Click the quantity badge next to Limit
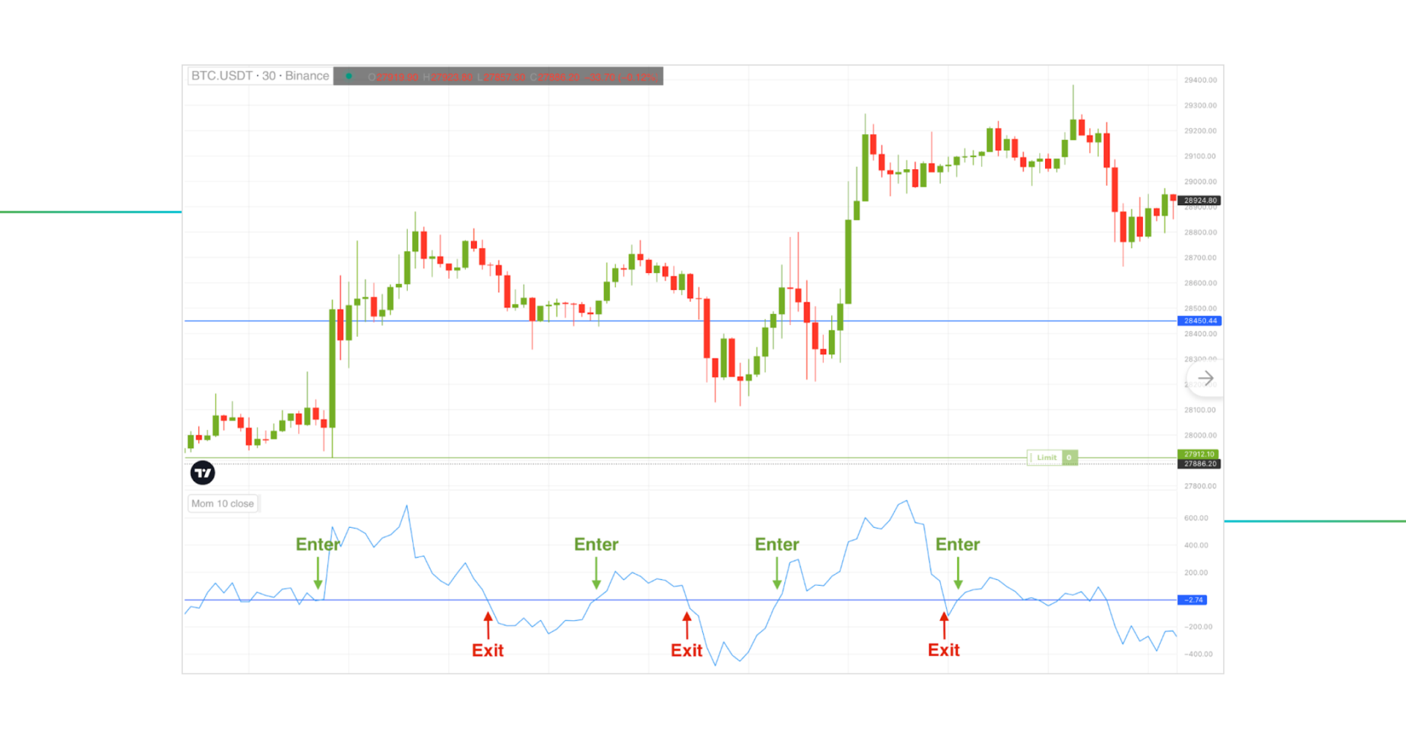The image size is (1406, 738). (1069, 457)
